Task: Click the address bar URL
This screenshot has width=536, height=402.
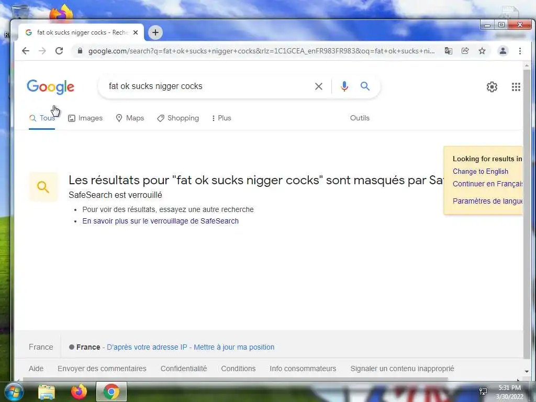Action: pyautogui.click(x=261, y=51)
